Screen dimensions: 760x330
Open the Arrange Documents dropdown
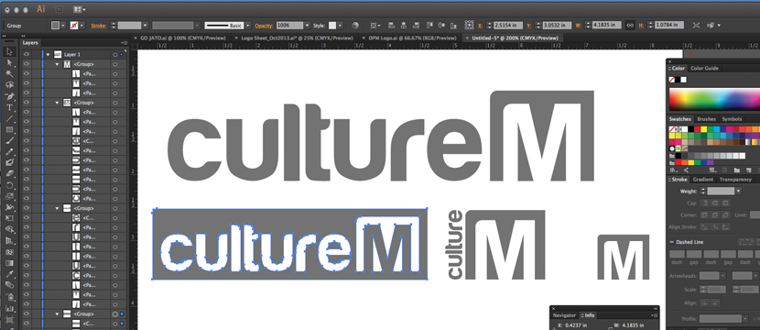click(79, 9)
